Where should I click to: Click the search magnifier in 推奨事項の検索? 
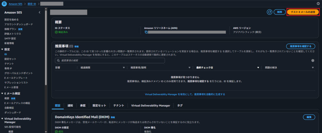pyautogui.click(x=58, y=60)
